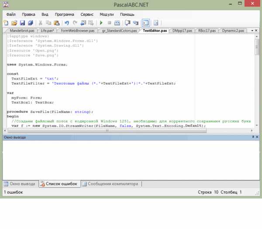The image size is (262, 229).
Task: Close the Окно вывода panel
Action: [257, 137]
